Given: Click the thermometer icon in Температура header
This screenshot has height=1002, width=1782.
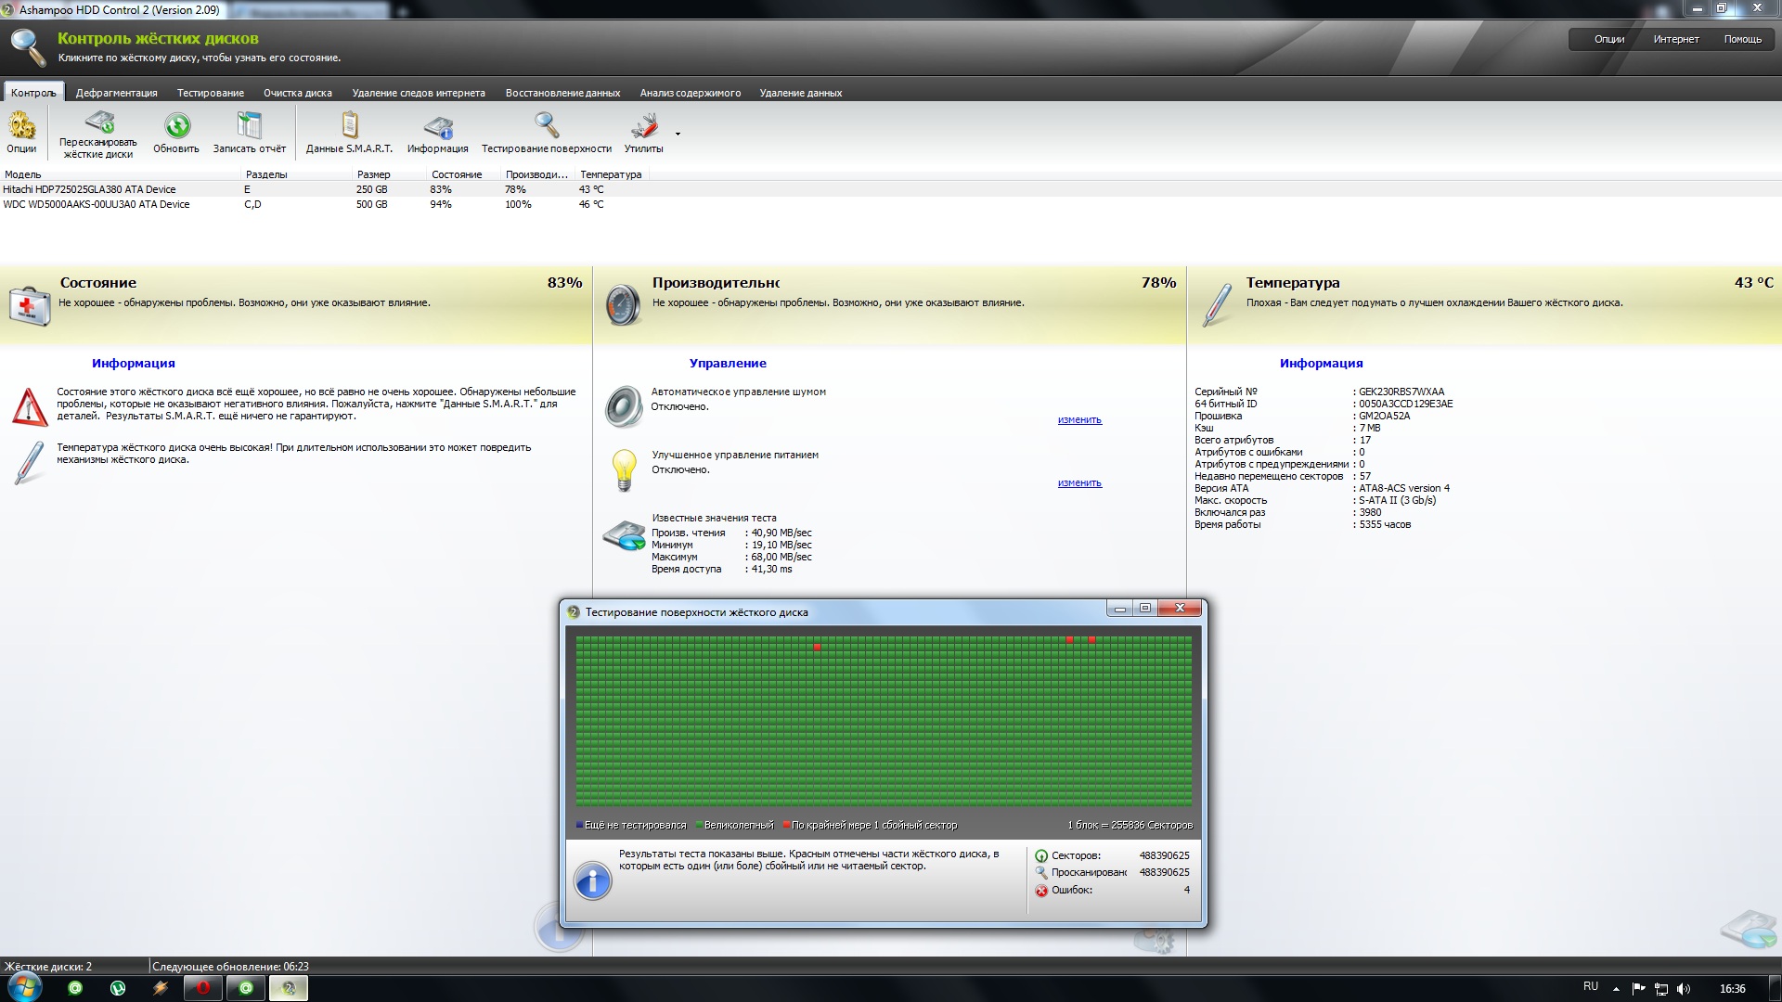Looking at the screenshot, I should pyautogui.click(x=1217, y=304).
